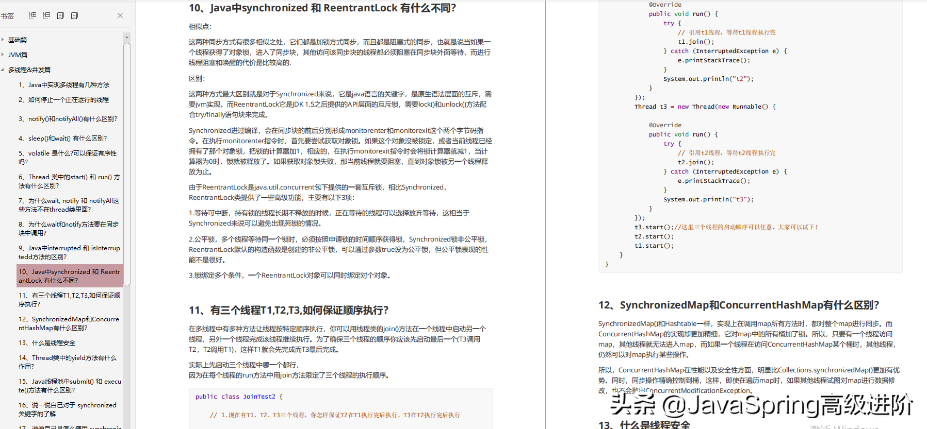Click code line t3.start(); in right page
The width and height of the screenshot is (927, 429).
click(x=654, y=227)
